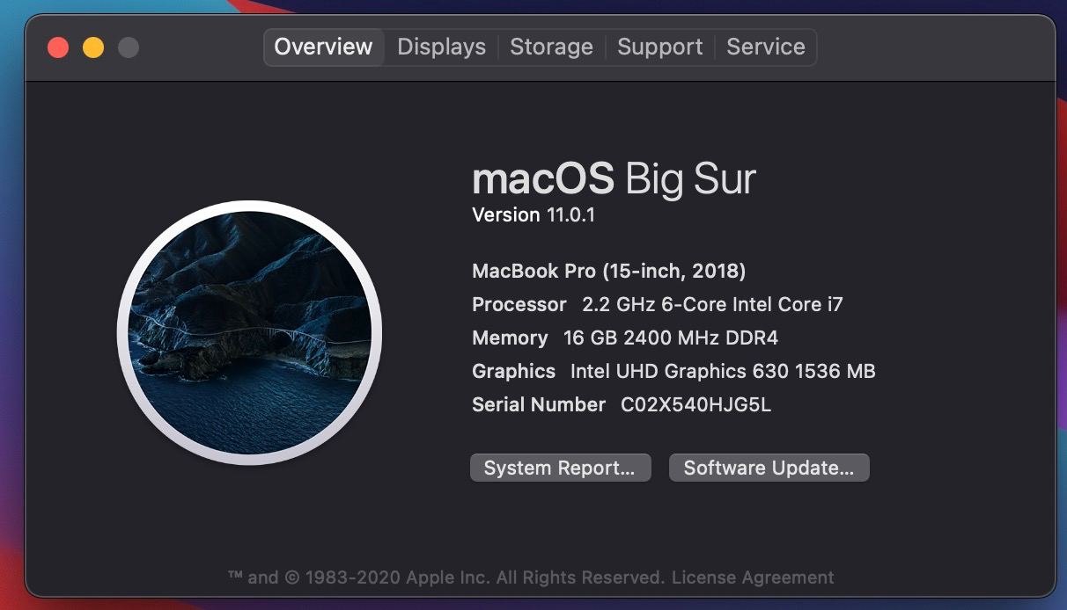1067x610 pixels.
Task: Click the Graphics label
Action: [514, 371]
